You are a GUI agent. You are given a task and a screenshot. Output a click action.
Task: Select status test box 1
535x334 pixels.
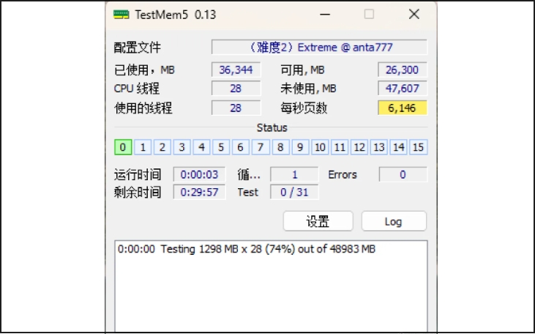[143, 147]
